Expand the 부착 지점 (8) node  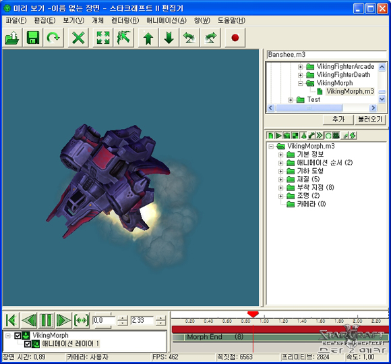pyautogui.click(x=281, y=188)
